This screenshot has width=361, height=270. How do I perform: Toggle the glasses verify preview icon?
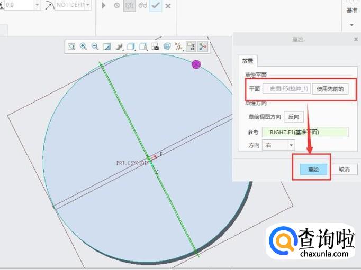[x=142, y=5]
